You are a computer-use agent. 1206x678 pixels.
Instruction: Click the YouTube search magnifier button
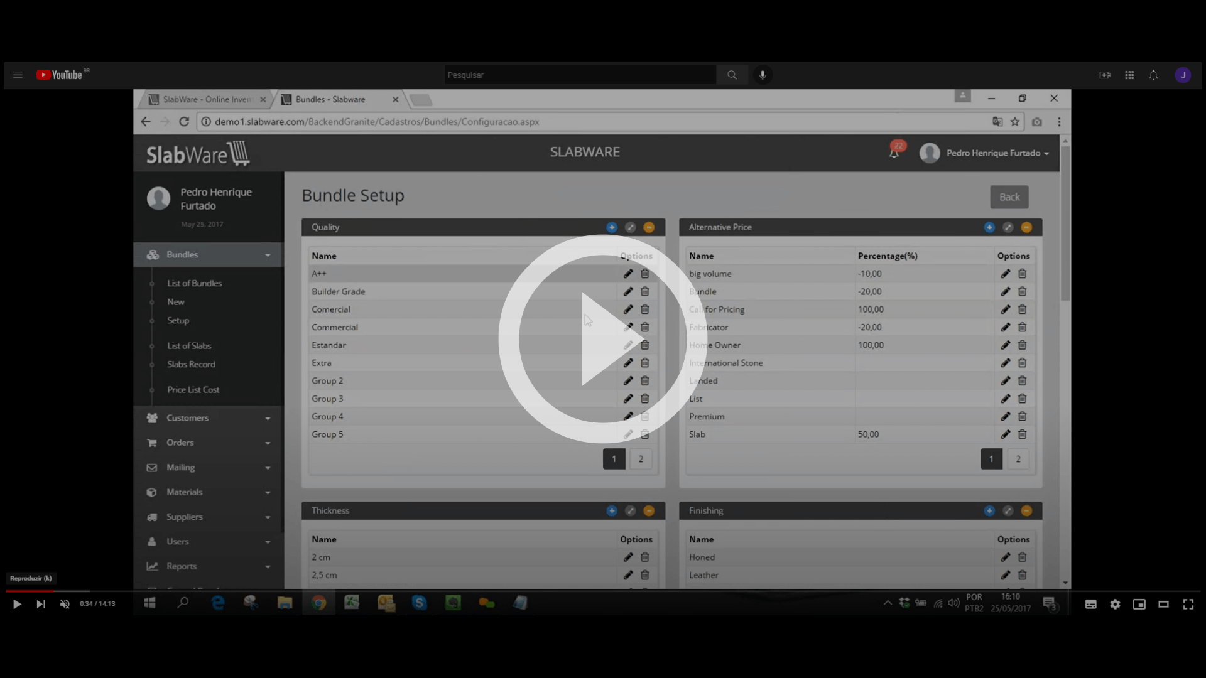pyautogui.click(x=732, y=75)
